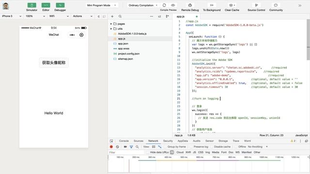This screenshot has width=310, height=174.
Task: Click the simulator circle close capsule button
Action: 81,35
